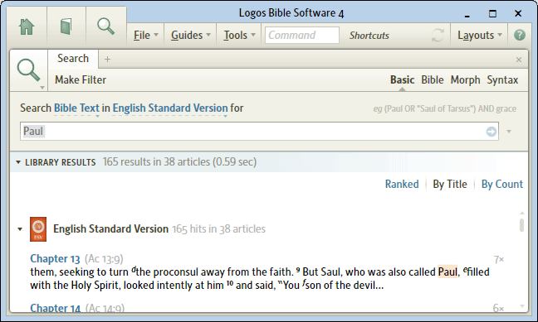Click the large search panel magnifier icon
This screenshot has width=538, height=322.
pos(29,70)
